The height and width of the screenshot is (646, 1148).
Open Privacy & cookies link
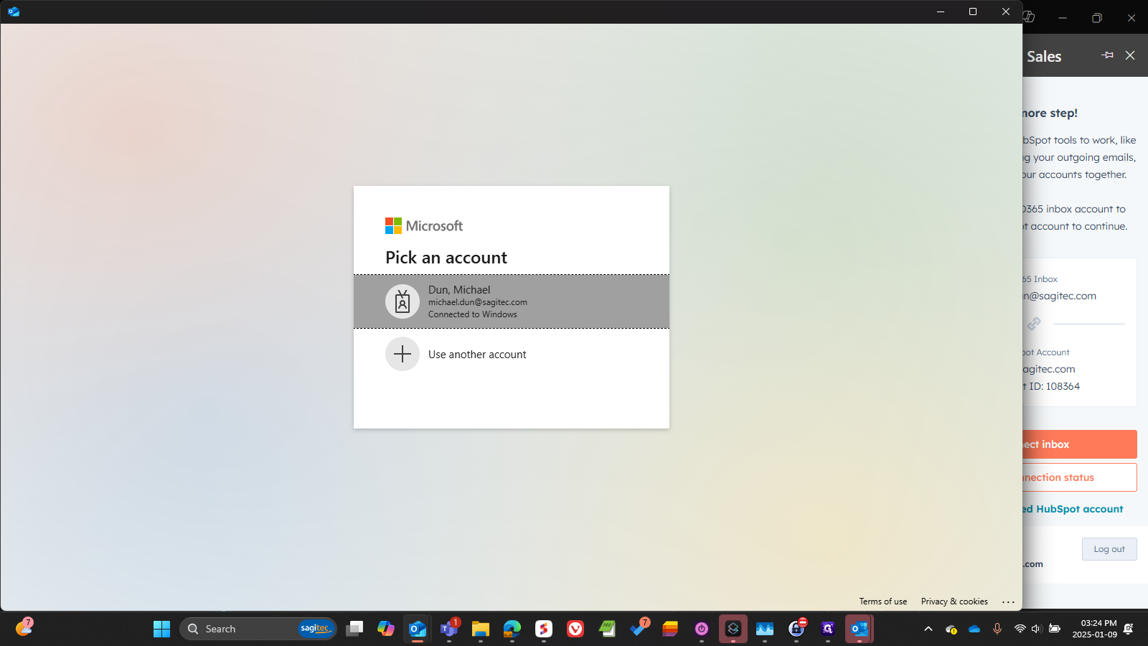click(954, 601)
